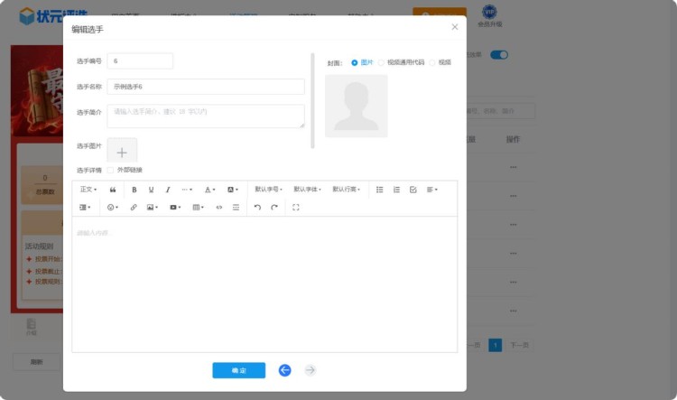Toggle bold formatting in editor toolbar

tap(134, 190)
